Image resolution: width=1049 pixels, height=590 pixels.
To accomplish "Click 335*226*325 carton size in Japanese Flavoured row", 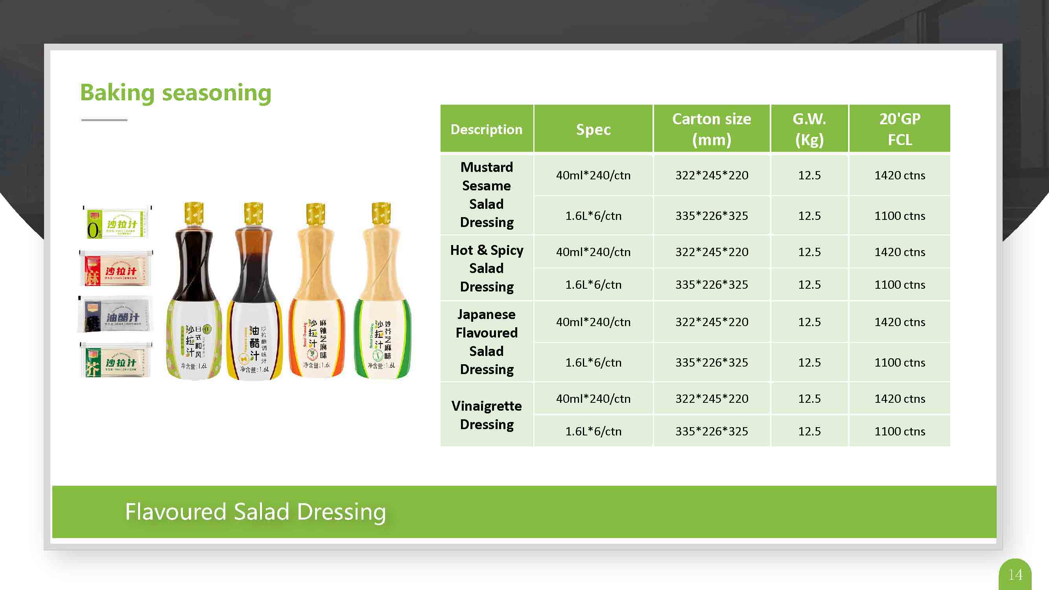I will 712,362.
